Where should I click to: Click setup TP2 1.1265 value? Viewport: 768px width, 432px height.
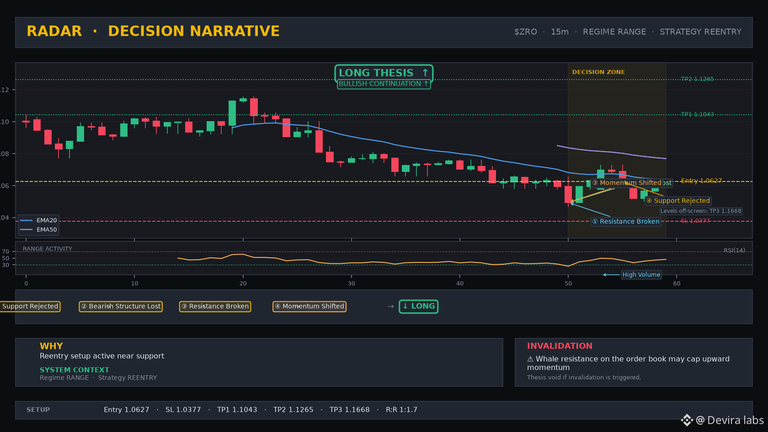[293, 410]
